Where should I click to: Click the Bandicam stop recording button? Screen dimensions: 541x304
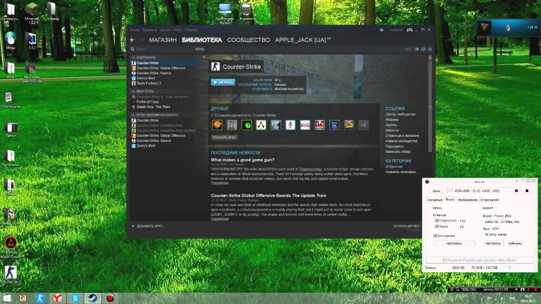[x=527, y=191]
